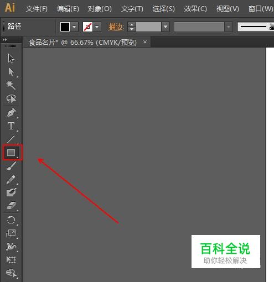Select the Lasso tool
Screen dimensions: 274x282
tap(11, 98)
